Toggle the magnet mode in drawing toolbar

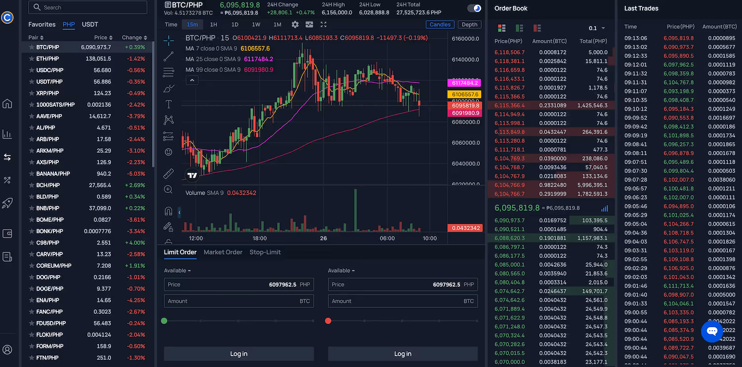tap(169, 211)
